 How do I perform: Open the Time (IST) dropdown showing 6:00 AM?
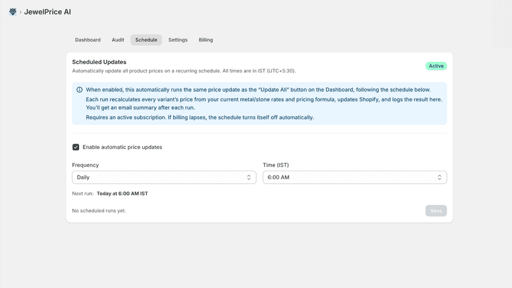pyautogui.click(x=354, y=177)
